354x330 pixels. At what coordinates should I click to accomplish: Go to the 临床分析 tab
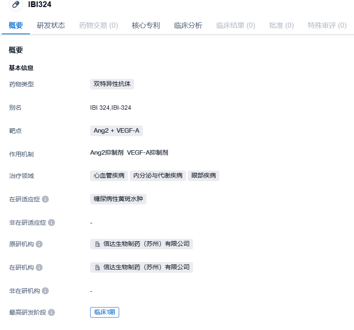pyautogui.click(x=188, y=26)
